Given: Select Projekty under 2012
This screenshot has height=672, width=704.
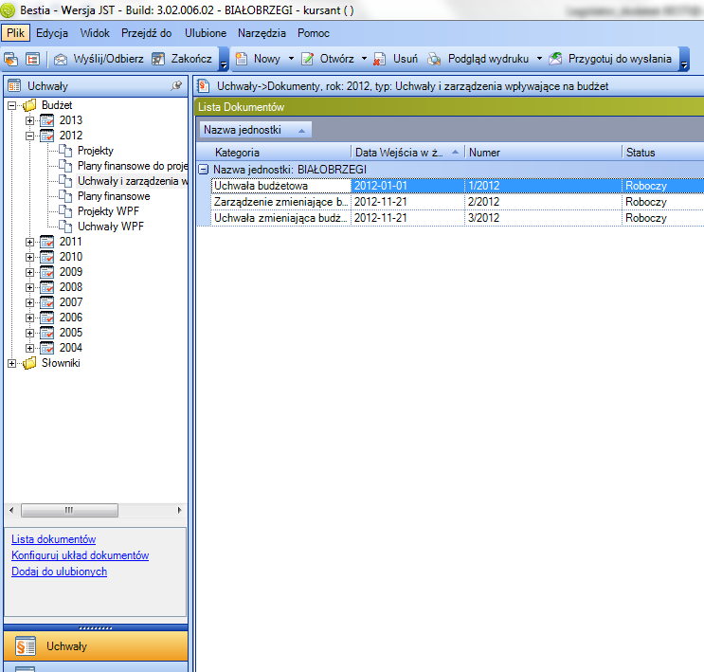Looking at the screenshot, I should pos(95,151).
